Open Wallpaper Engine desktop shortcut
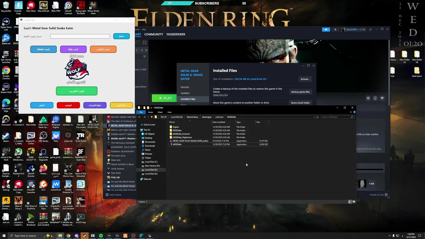 pos(56,120)
